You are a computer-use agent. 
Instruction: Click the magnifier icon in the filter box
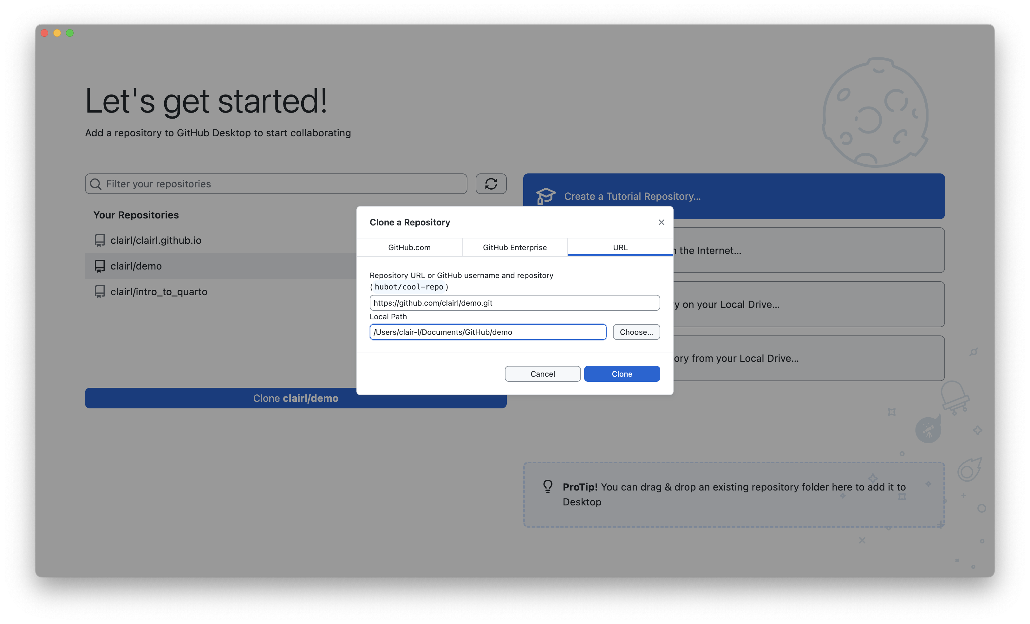(x=96, y=184)
